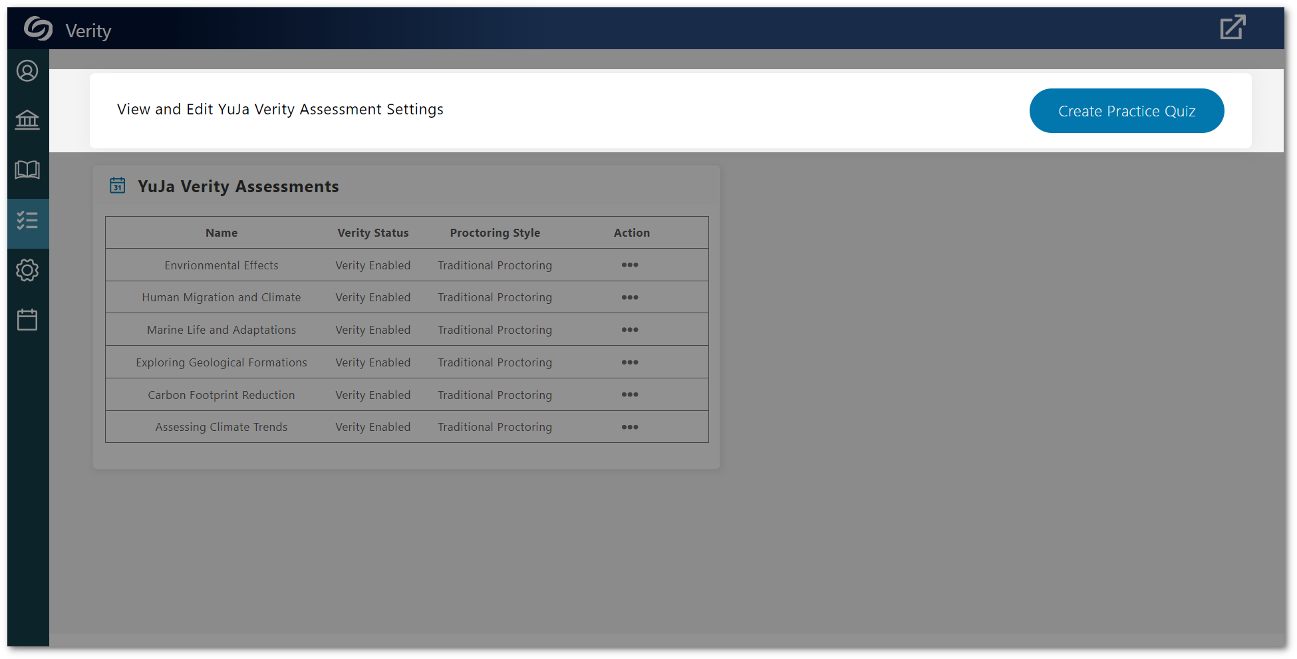The image size is (1297, 659).
Task: Toggle Verity Enabled status for Carbon Footprint Reduction
Action: (372, 394)
